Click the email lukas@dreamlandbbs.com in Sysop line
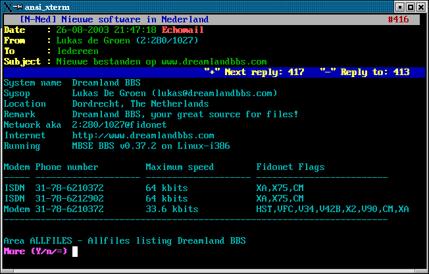Screen dimensions: 429x274 click(x=214, y=93)
